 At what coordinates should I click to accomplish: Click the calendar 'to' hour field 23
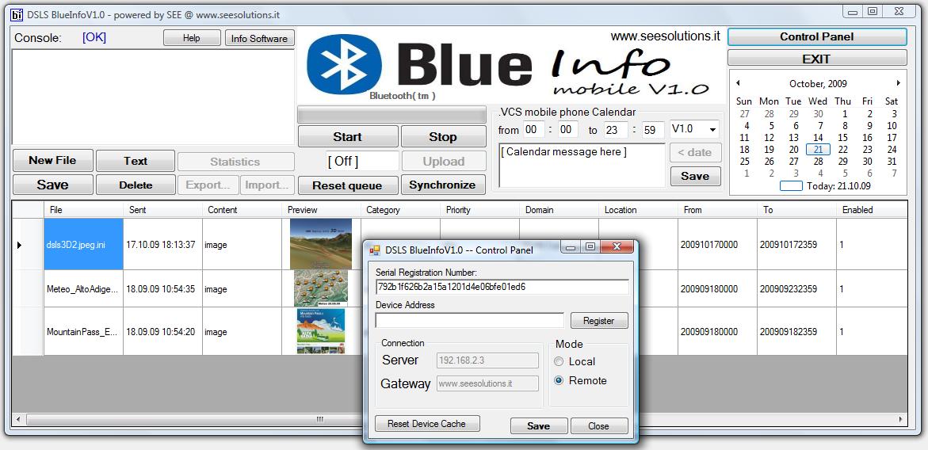coord(616,129)
